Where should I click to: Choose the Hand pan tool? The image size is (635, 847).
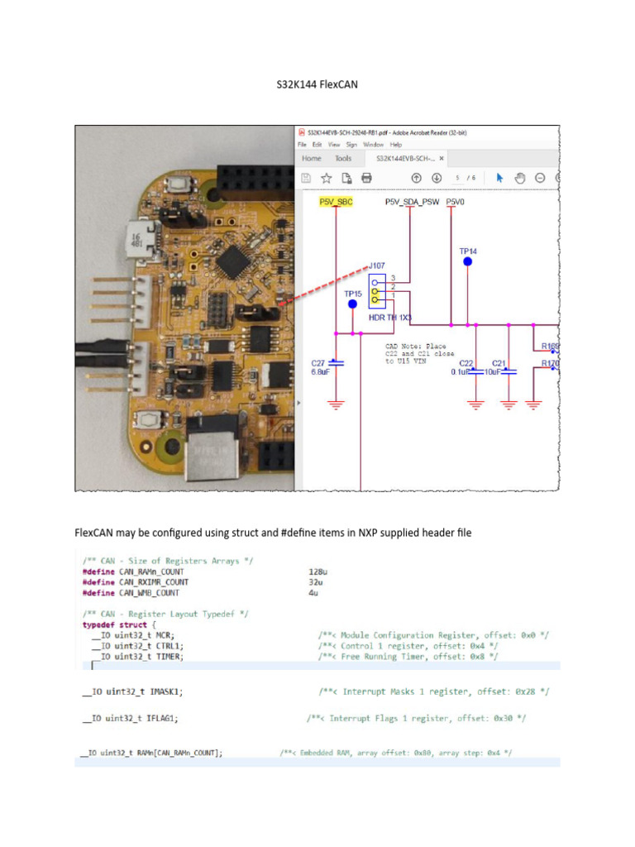click(520, 179)
